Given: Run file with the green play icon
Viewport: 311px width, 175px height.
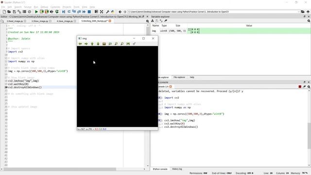Looking at the screenshot, I should 36,12.
